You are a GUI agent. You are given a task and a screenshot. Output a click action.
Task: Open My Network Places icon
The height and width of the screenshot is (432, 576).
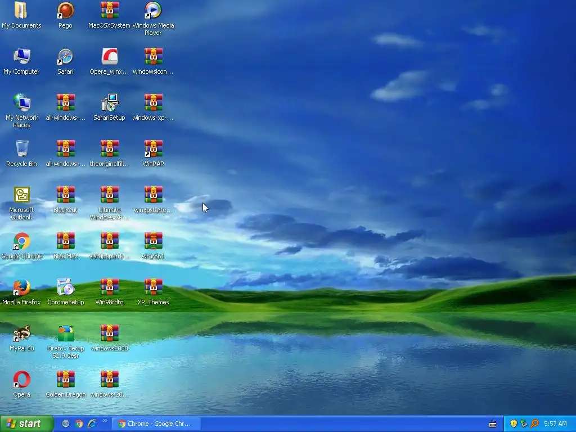click(21, 102)
